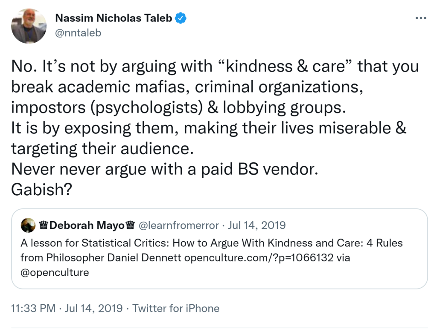
Task: Open the Twitter for iPhone source link
Action: pyautogui.click(x=176, y=308)
